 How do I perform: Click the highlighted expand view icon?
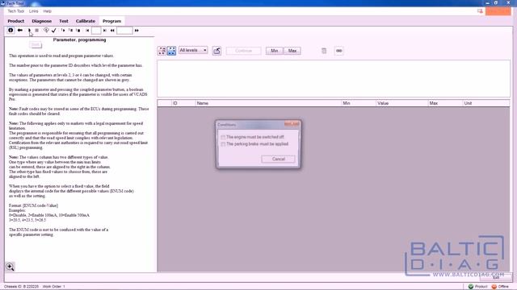click(172, 51)
